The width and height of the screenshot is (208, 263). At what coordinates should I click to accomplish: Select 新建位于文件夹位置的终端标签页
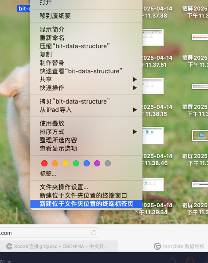[x=86, y=204]
